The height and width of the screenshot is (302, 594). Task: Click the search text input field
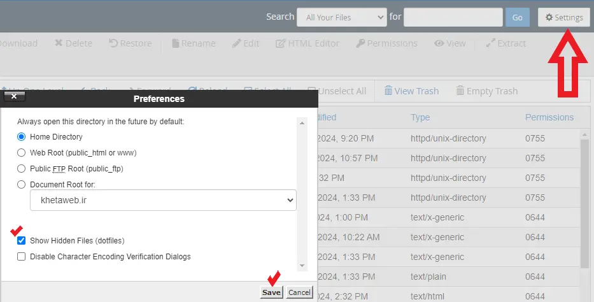pos(453,17)
